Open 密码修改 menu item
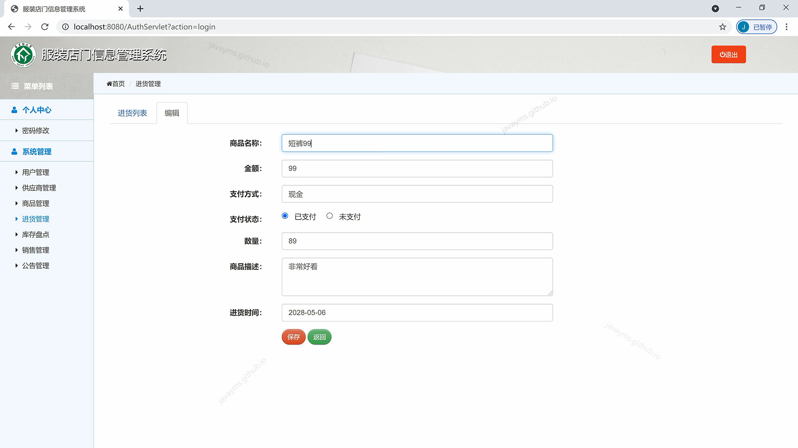Image resolution: width=798 pixels, height=448 pixels. (36, 131)
